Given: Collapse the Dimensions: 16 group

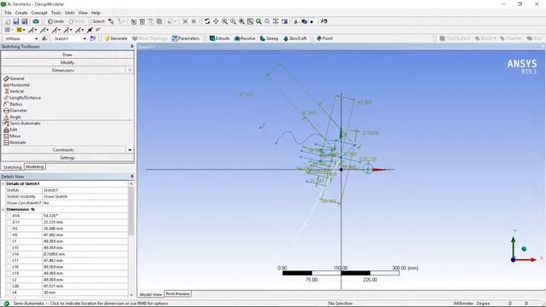Looking at the screenshot, I should click(x=3, y=210).
